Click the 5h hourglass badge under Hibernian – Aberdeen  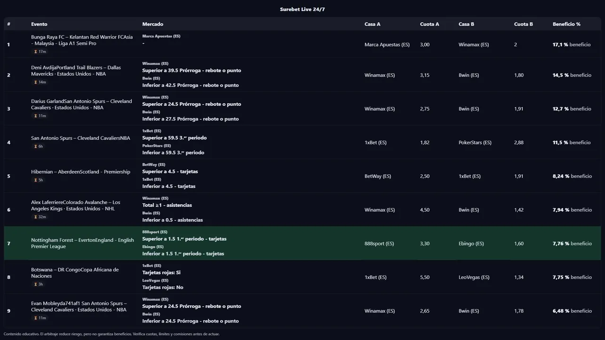click(39, 180)
